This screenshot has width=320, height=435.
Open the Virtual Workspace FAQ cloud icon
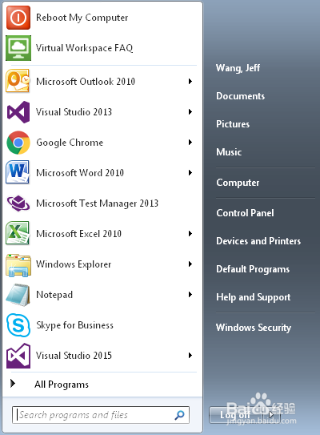(18, 48)
